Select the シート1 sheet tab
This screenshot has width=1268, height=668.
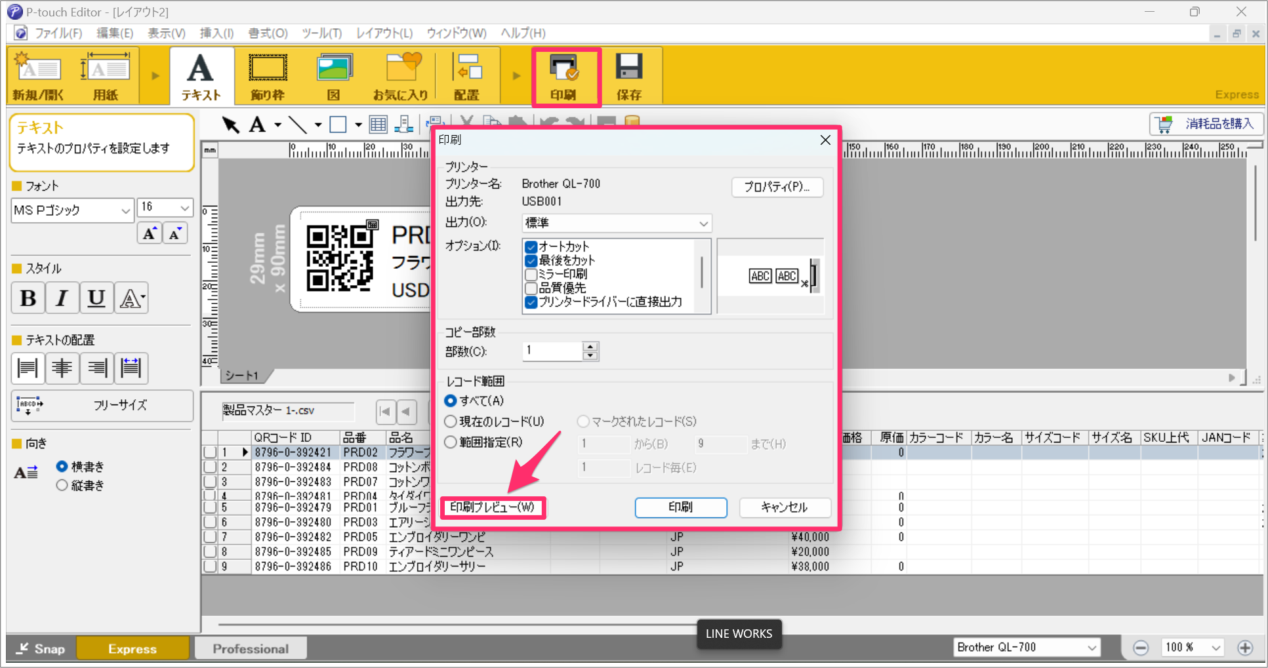[241, 376]
